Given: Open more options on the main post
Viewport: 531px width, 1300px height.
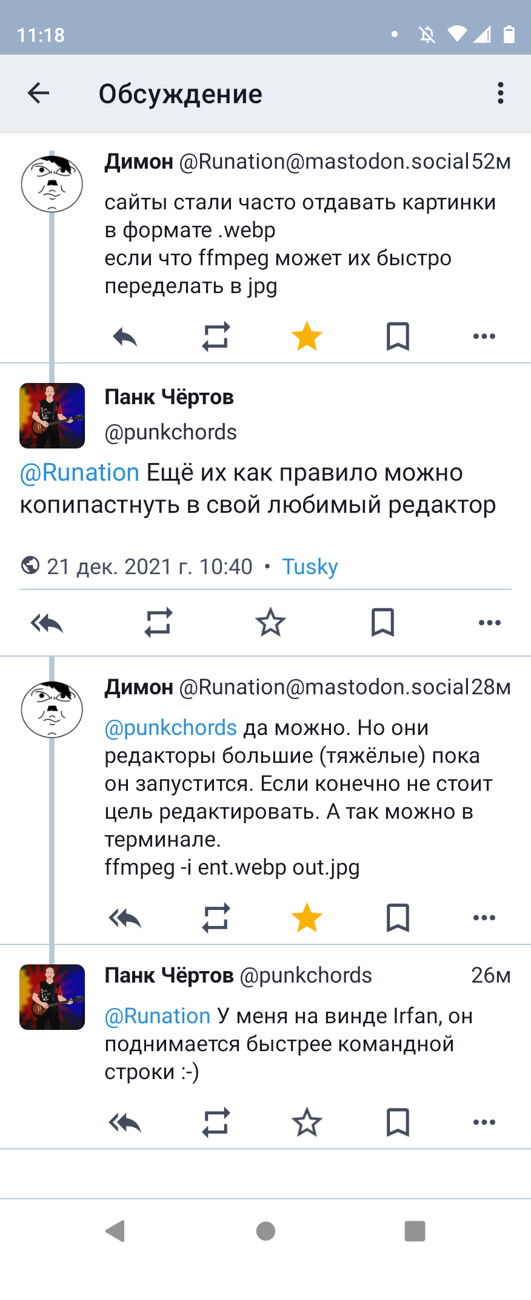Looking at the screenshot, I should pos(489,623).
